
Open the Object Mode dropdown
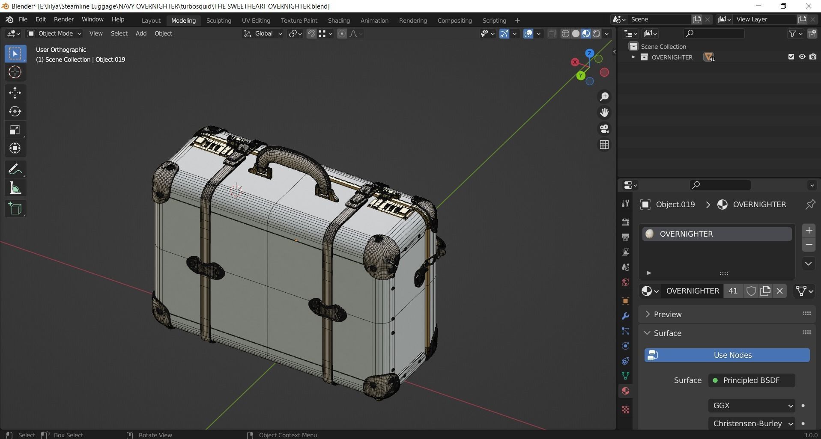coord(54,33)
